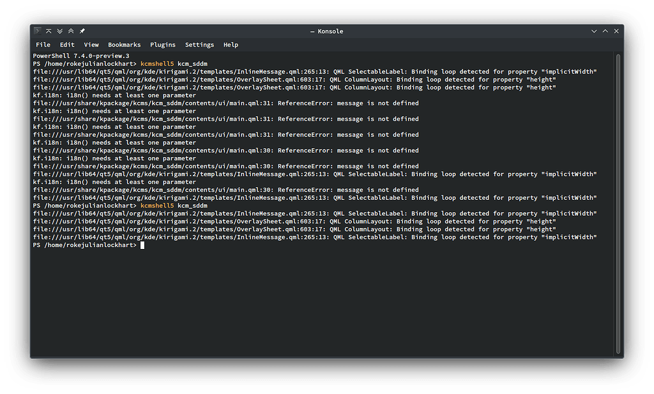Open the File menu
The height and width of the screenshot is (394, 654).
tap(43, 45)
